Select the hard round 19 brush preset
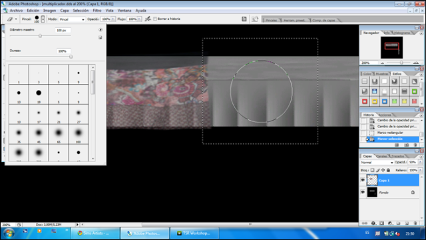The width and height of the screenshot is (426, 240). pos(39,94)
